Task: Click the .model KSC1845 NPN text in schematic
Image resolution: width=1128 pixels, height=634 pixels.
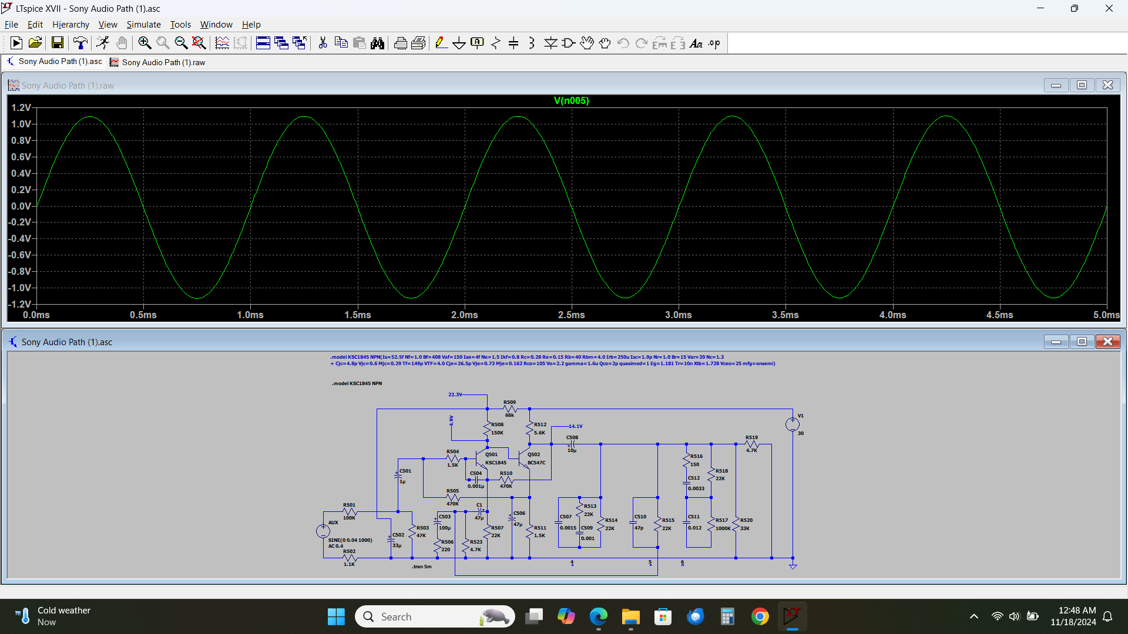Action: [x=357, y=383]
